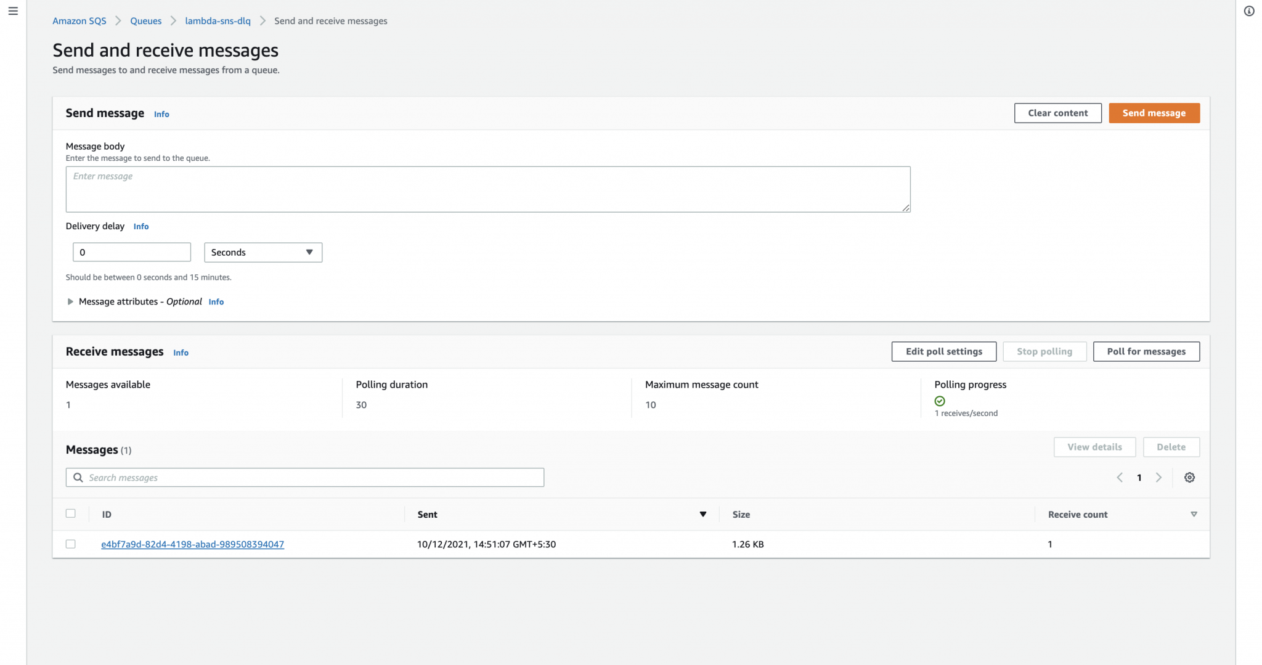Click inside the Message body field
1262x665 pixels.
pos(487,189)
